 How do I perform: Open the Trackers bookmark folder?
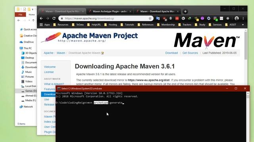pyautogui.click(x=185, y=24)
